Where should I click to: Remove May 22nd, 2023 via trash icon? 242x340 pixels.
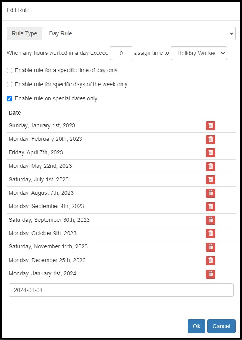[x=211, y=166]
